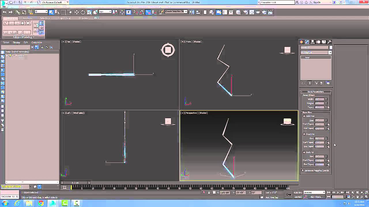Activate the Select and Link tool
Screen dimensions: 369x207
tap(18, 12)
